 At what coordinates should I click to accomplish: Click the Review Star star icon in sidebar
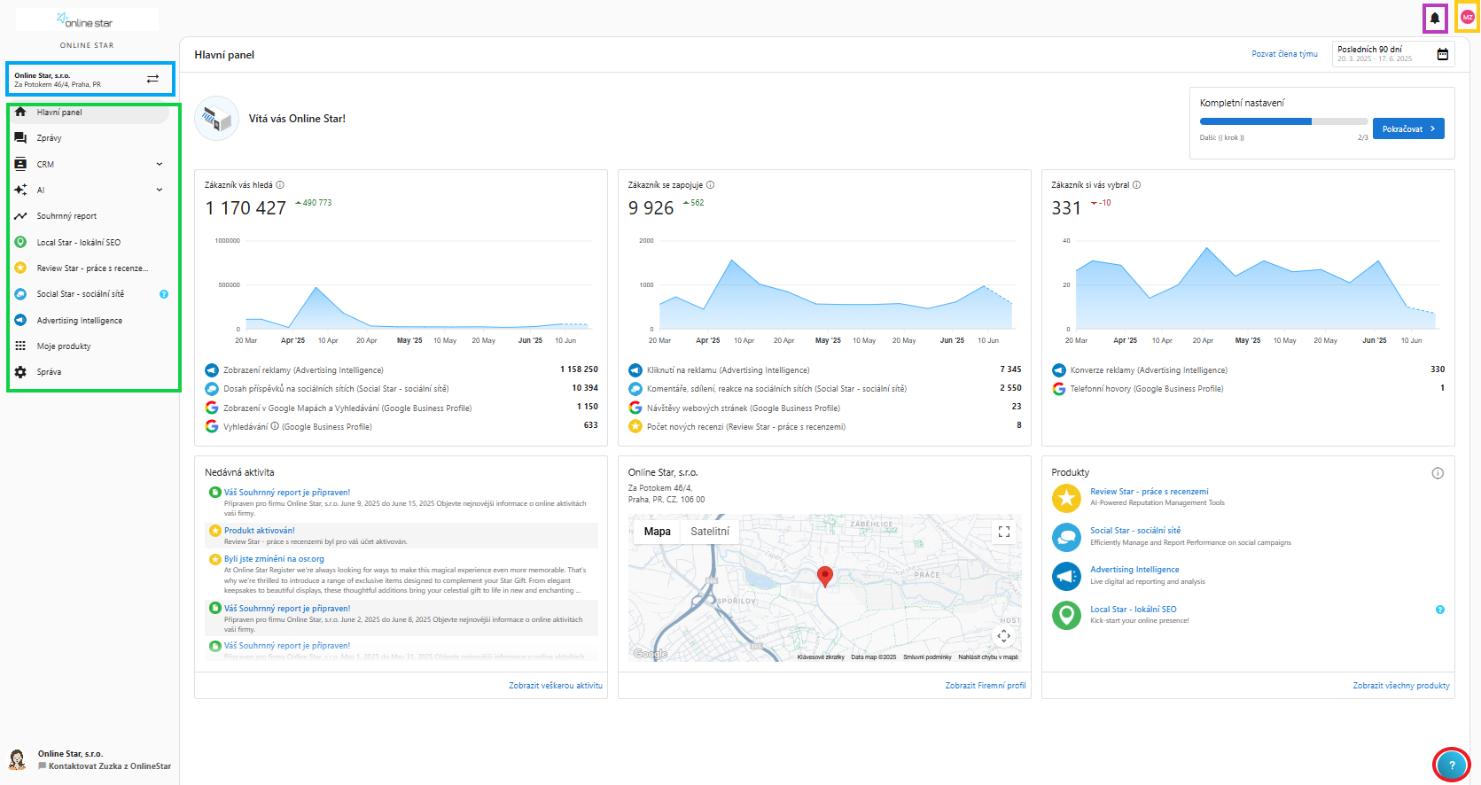click(x=20, y=268)
